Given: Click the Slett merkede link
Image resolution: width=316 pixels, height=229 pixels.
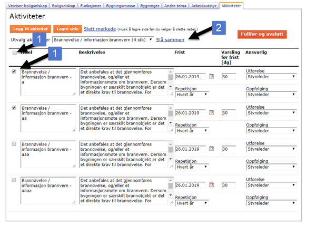Looking at the screenshot, I should coord(101,29).
